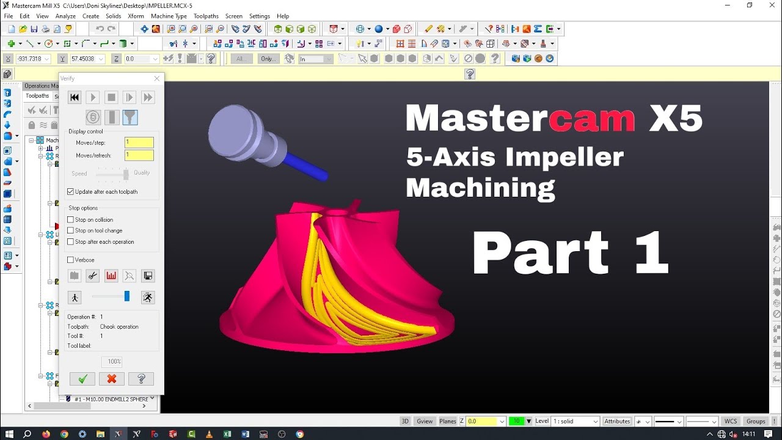Image resolution: width=782 pixels, height=440 pixels.
Task: Switch to the Toolpaths tab in Operations Manager
Action: pyautogui.click(x=37, y=96)
